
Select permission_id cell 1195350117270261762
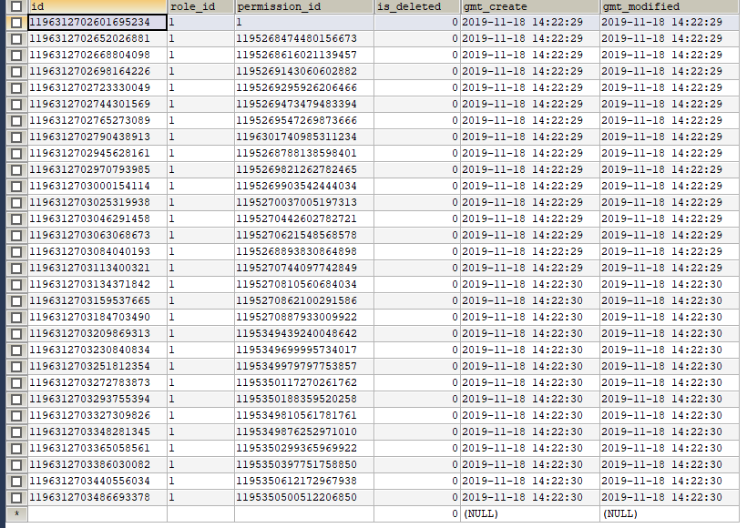(304, 382)
